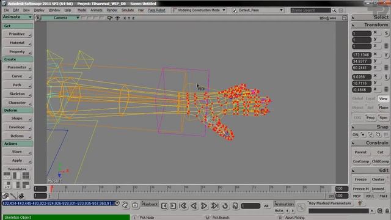The image size is (391, 220).
Task: Click the briefcase icon near Playback
Action: click(135, 205)
